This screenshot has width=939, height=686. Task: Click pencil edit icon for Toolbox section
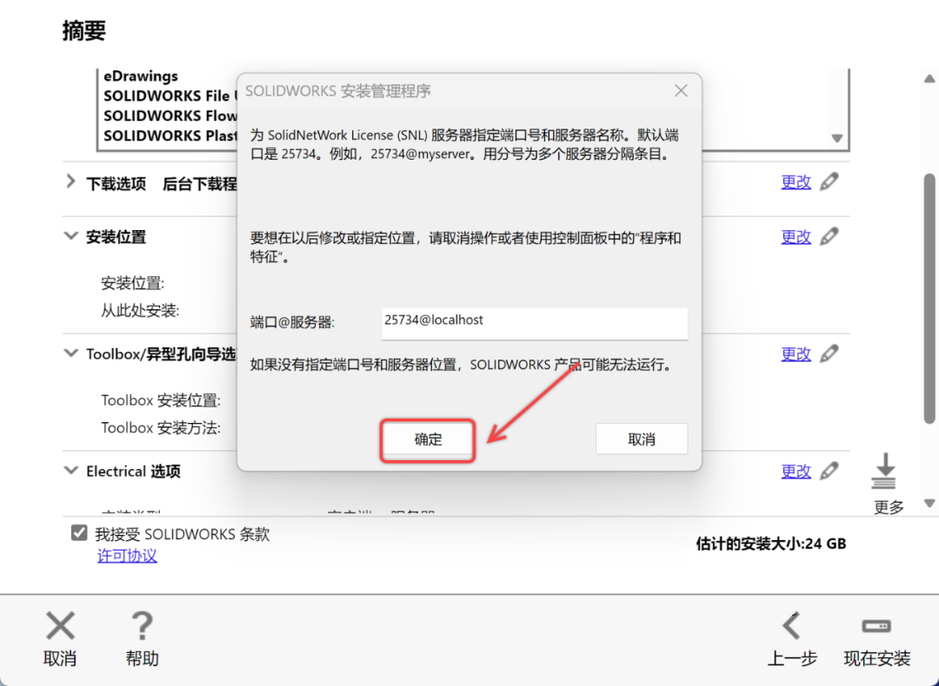(x=829, y=353)
